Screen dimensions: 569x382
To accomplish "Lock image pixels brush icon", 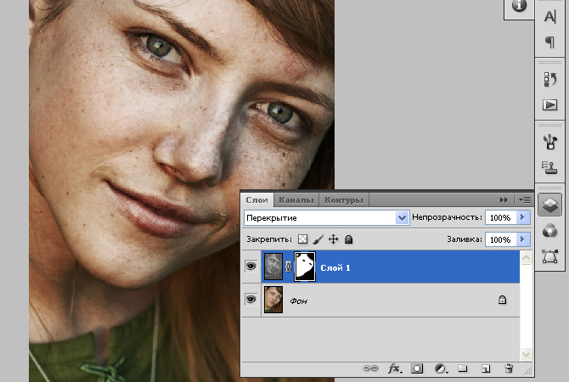I will click(x=318, y=239).
